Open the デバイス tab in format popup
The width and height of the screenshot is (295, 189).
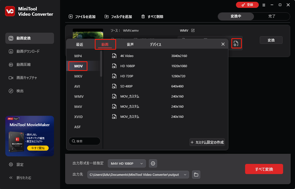pyautogui.click(x=156, y=45)
